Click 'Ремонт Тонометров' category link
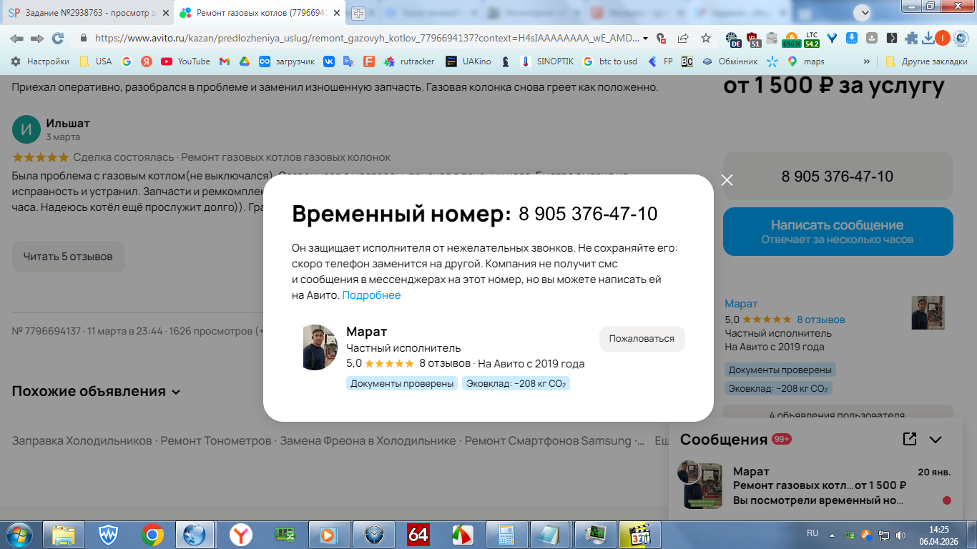Image resolution: width=977 pixels, height=549 pixels. [216, 440]
